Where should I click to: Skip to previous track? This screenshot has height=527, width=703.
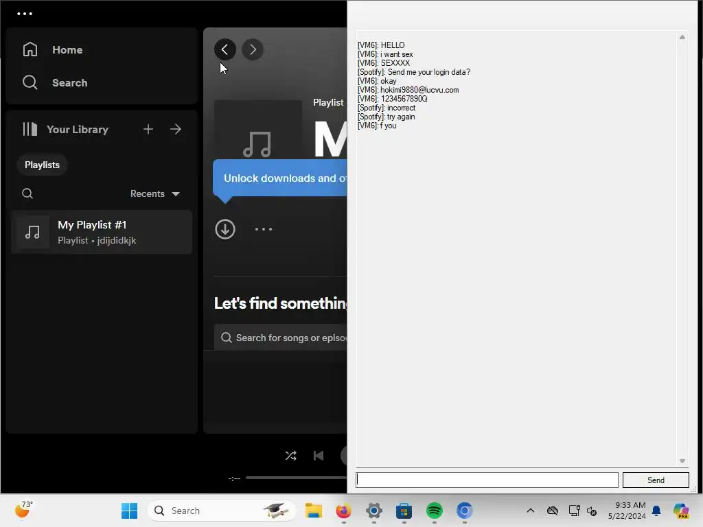tap(319, 456)
